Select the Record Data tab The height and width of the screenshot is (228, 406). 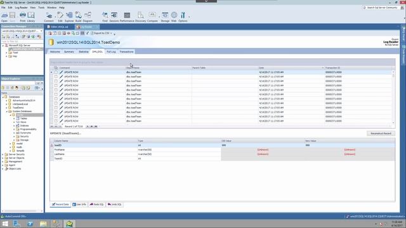[60, 205]
